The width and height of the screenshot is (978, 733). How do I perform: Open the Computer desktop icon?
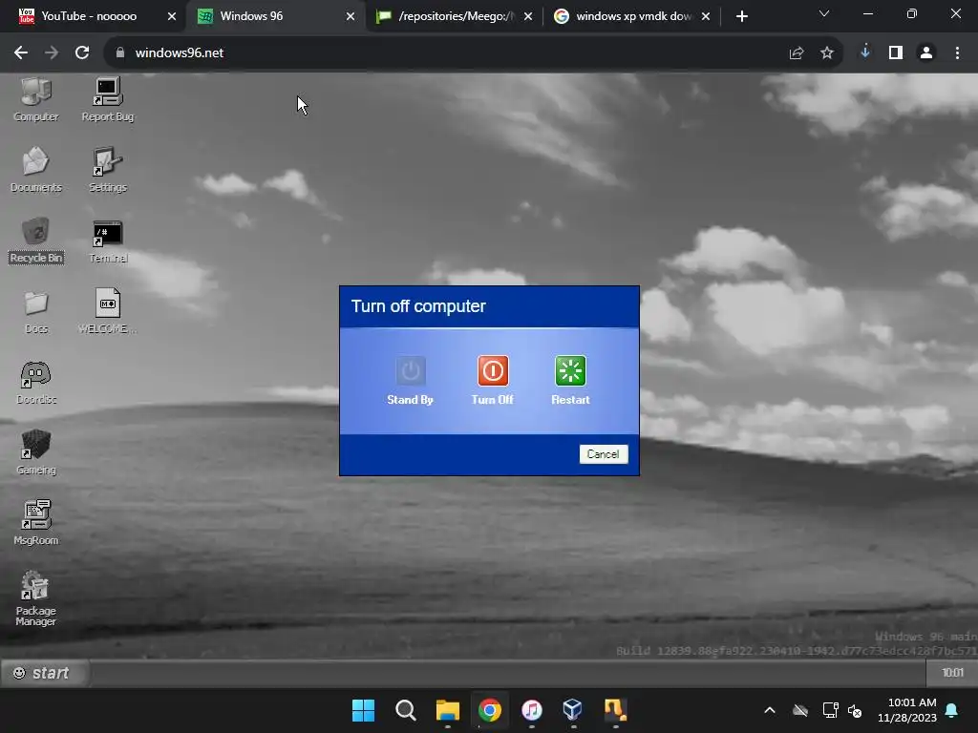[x=35, y=99]
